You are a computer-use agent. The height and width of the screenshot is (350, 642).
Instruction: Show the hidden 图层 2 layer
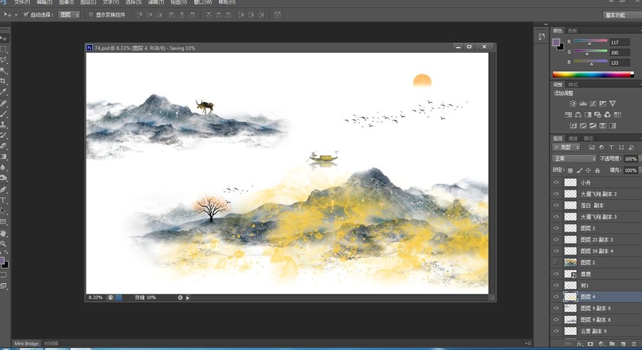[556, 262]
